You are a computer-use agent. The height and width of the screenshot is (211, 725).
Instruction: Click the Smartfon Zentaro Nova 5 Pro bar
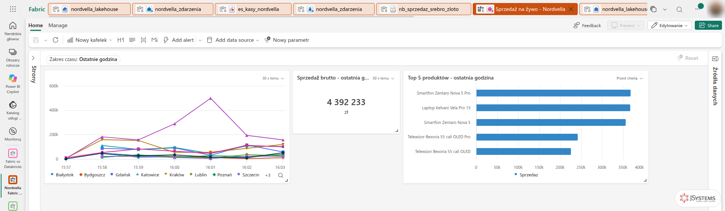[553, 93]
